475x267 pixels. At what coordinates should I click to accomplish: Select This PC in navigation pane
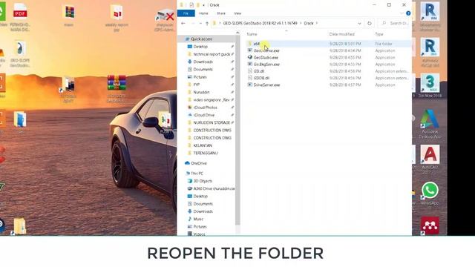[x=197, y=174]
